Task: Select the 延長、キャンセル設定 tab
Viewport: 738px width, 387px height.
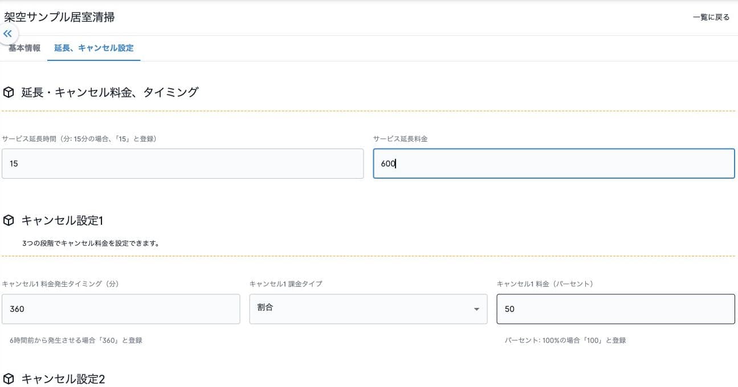Action: [94, 48]
